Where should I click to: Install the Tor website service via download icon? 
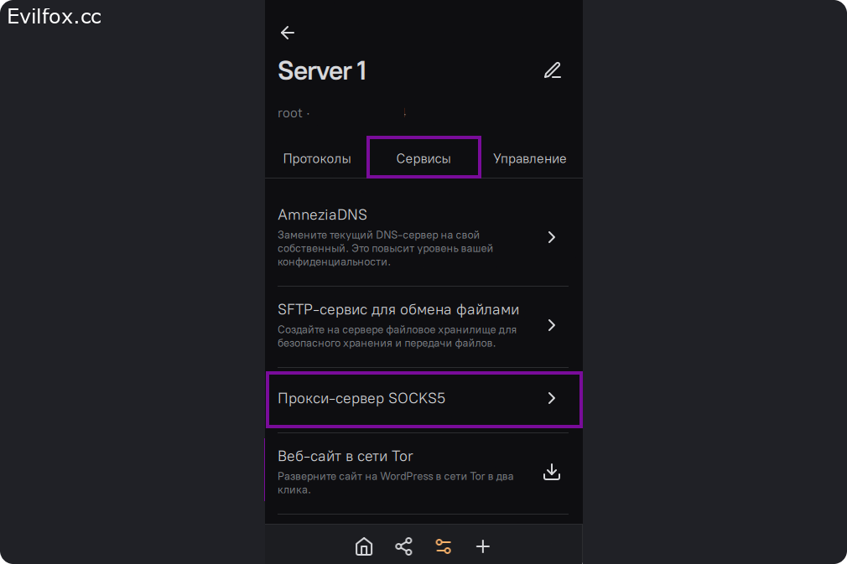(551, 473)
